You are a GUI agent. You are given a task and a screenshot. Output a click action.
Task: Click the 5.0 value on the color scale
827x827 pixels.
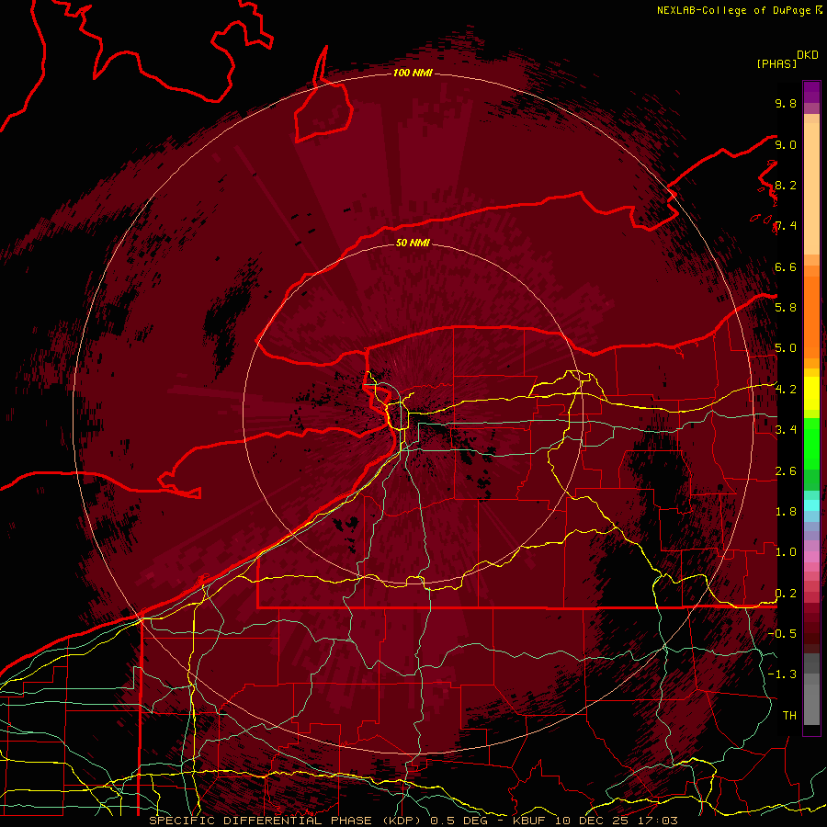786,348
